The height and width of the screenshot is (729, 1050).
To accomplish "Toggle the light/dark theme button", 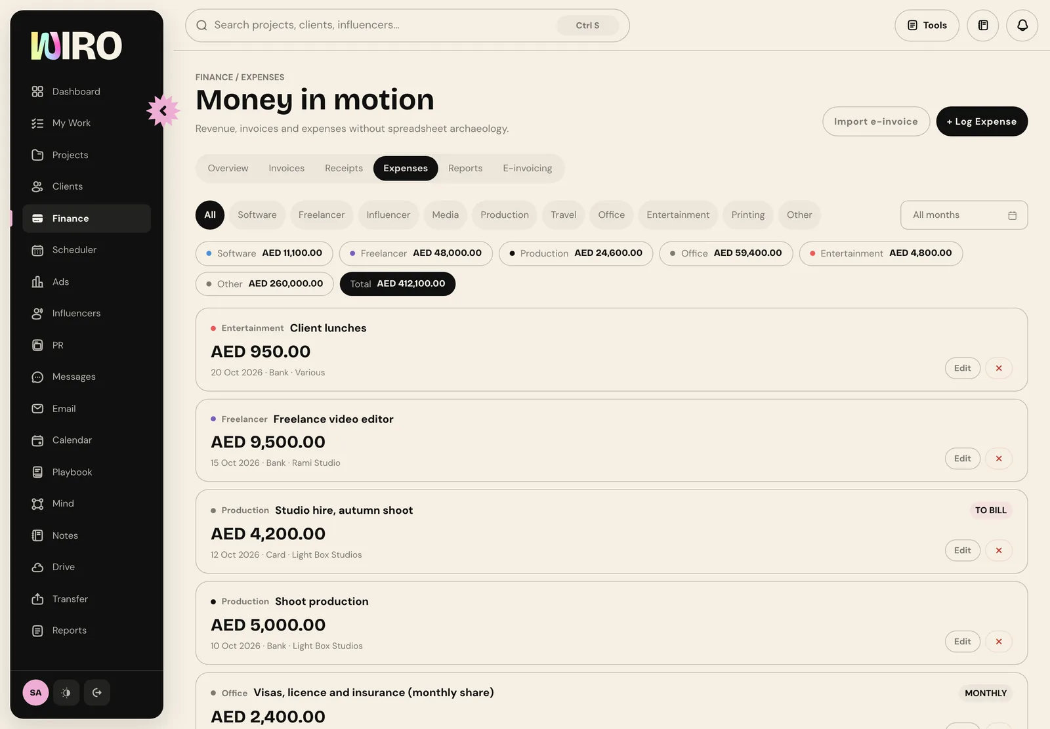I will tap(66, 692).
